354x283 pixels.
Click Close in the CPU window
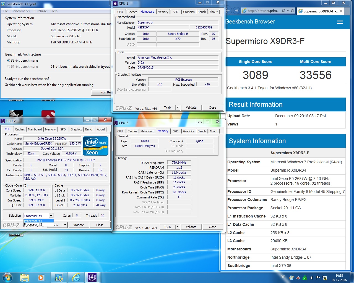point(100,225)
